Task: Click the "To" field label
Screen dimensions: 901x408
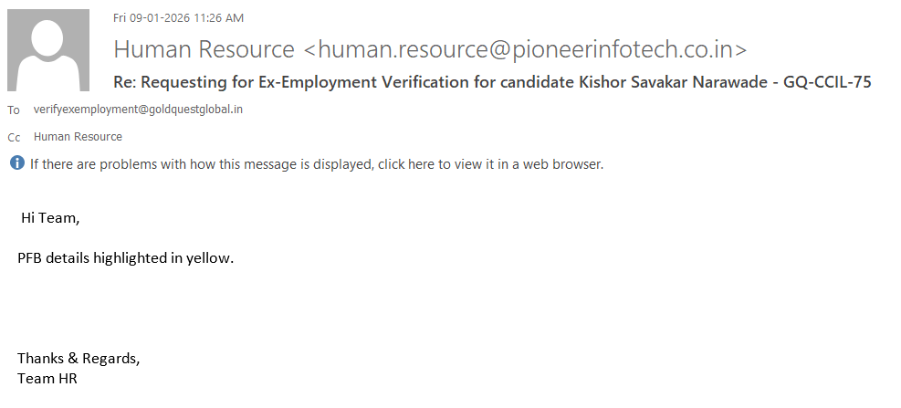Action: (14, 110)
